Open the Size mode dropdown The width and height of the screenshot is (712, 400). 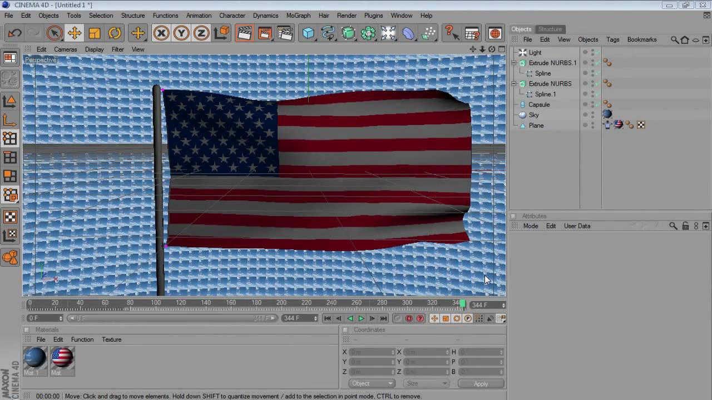click(x=427, y=383)
